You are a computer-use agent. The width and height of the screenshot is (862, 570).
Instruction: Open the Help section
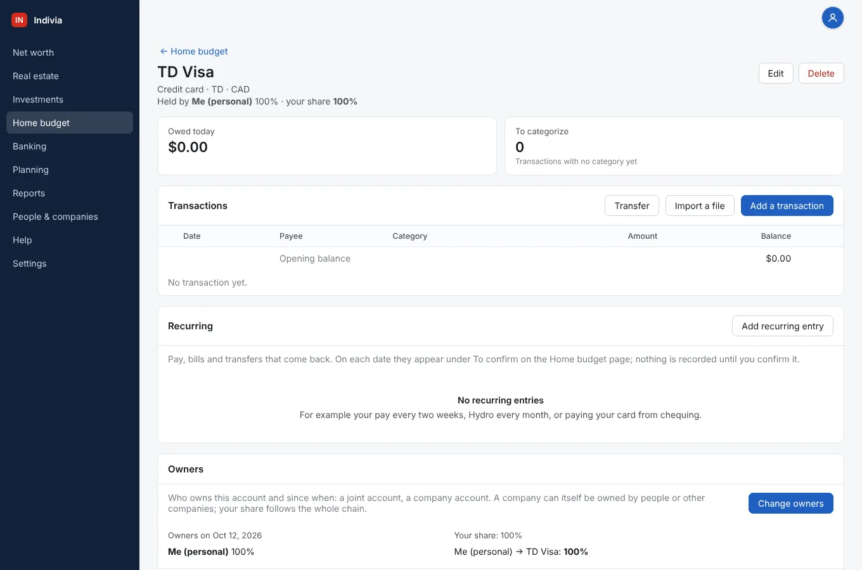coord(70,240)
